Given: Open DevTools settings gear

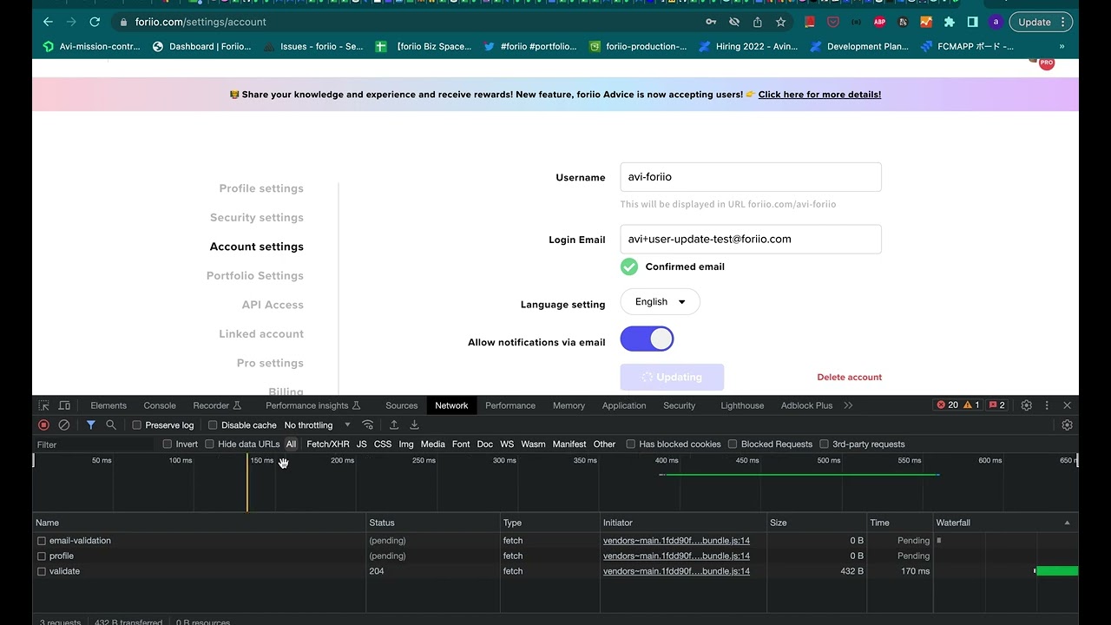Looking at the screenshot, I should pos(1026,405).
